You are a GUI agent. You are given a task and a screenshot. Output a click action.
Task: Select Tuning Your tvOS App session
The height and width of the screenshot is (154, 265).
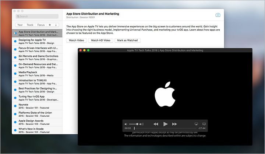[x=37, y=98]
